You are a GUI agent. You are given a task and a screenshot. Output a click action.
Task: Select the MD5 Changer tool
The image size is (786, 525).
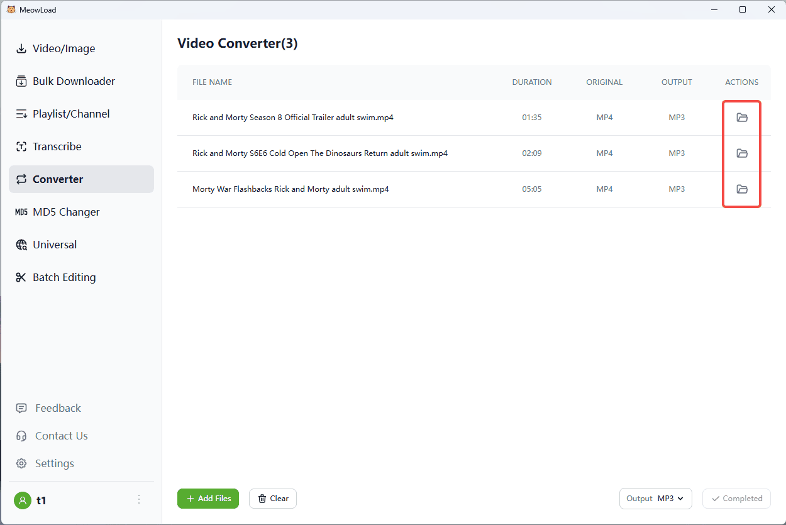(66, 212)
